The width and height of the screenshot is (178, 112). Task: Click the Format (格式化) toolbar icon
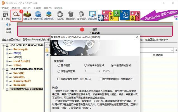pyautogui.click(x=60, y=16)
